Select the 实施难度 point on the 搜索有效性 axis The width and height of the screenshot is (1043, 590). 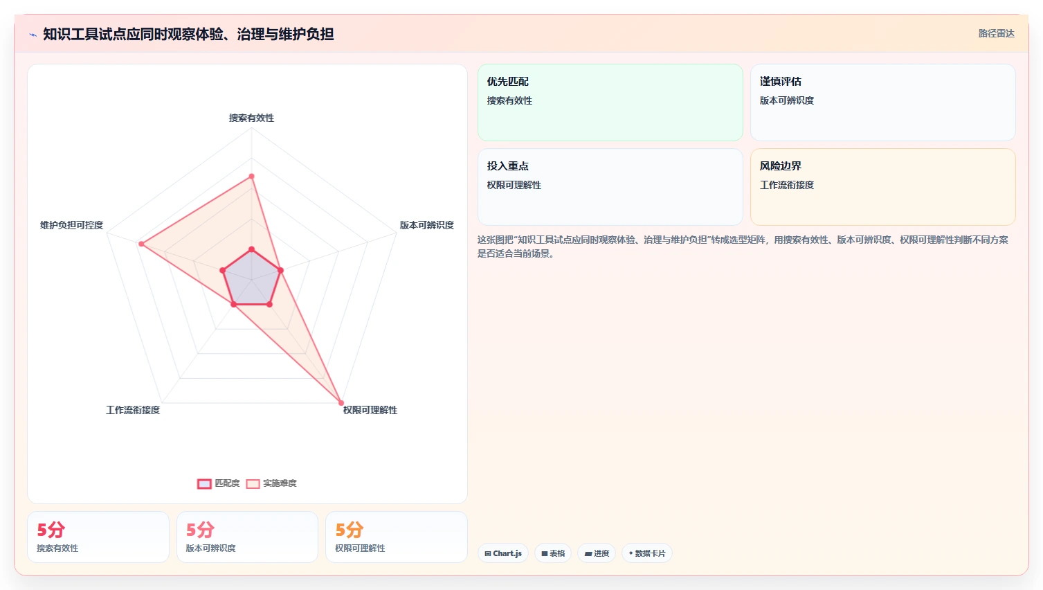[x=251, y=177]
